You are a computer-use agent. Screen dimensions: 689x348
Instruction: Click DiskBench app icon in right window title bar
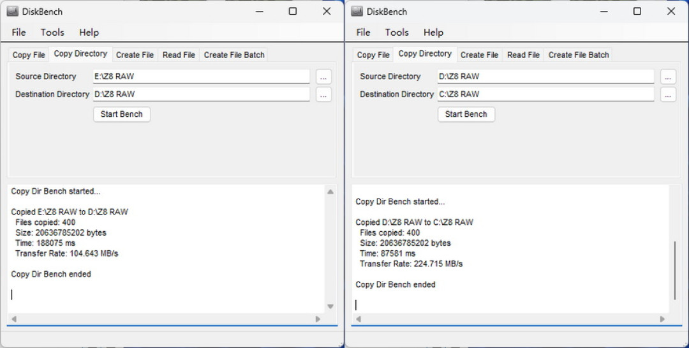pos(357,11)
